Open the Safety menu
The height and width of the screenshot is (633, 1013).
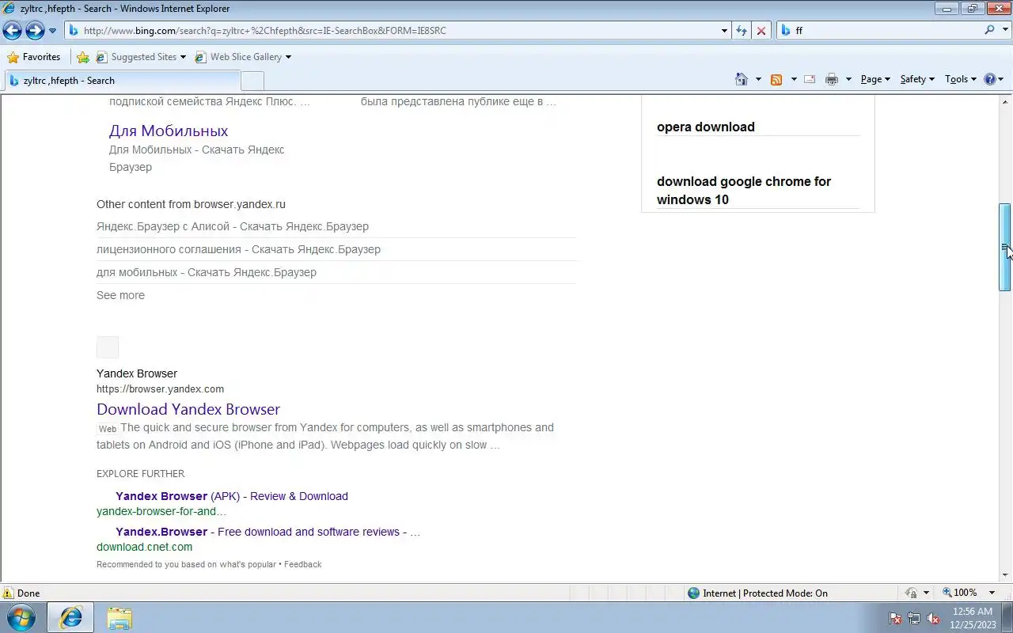point(917,79)
